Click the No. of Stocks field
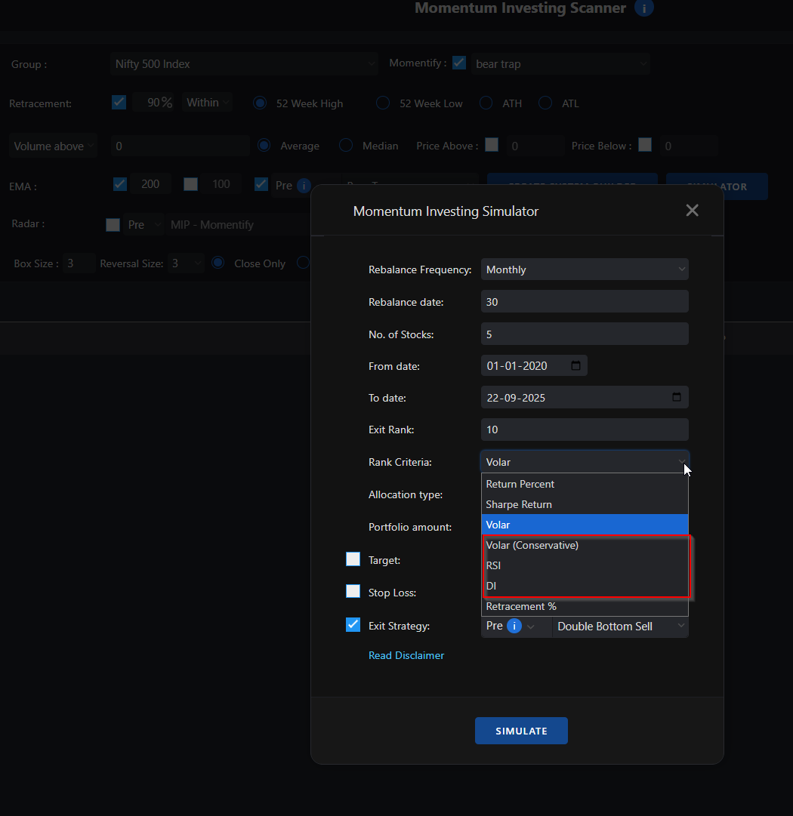 [585, 334]
